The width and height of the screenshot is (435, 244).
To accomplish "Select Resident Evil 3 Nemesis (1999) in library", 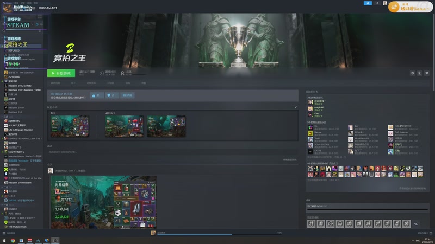I will [23, 90].
